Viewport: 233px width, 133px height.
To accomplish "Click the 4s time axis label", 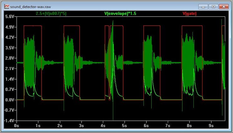I will point(103,125).
